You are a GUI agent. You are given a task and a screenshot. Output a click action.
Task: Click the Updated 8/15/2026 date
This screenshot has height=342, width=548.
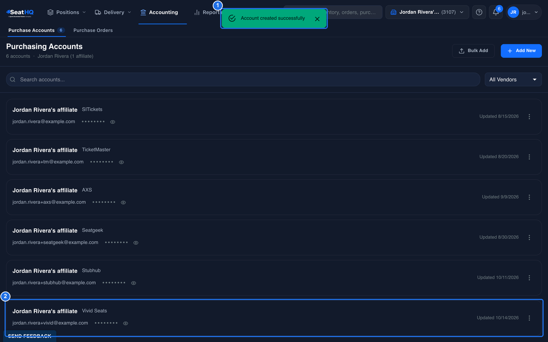(x=499, y=117)
